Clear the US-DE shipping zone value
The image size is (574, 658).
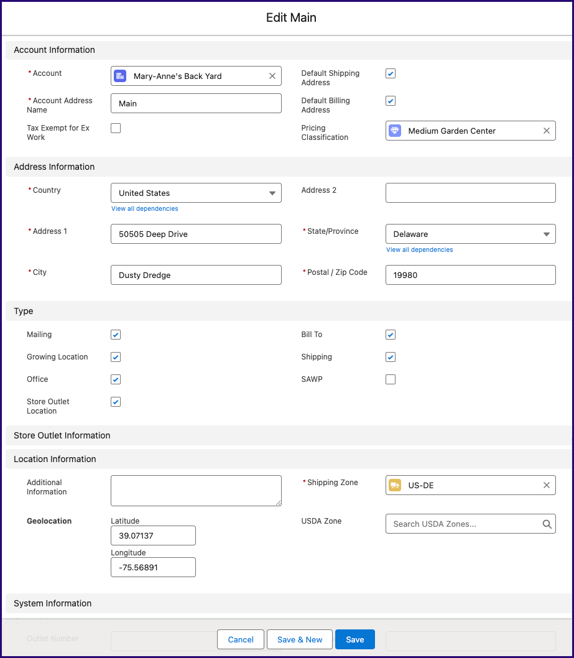(546, 485)
